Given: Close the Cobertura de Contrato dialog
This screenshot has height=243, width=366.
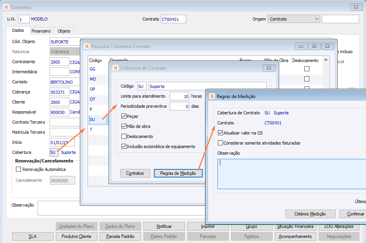Looking at the screenshot, I should (269, 68).
